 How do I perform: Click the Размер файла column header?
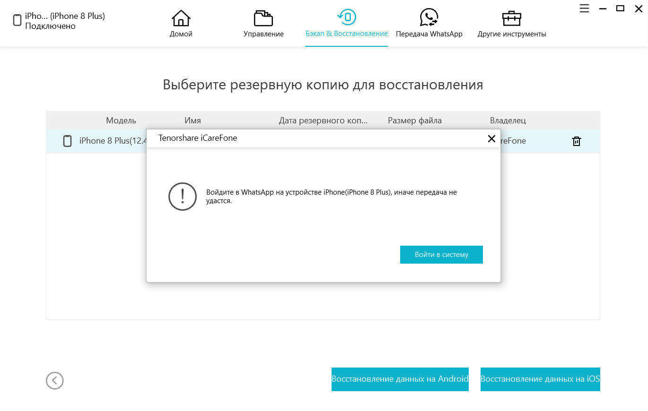(x=415, y=120)
